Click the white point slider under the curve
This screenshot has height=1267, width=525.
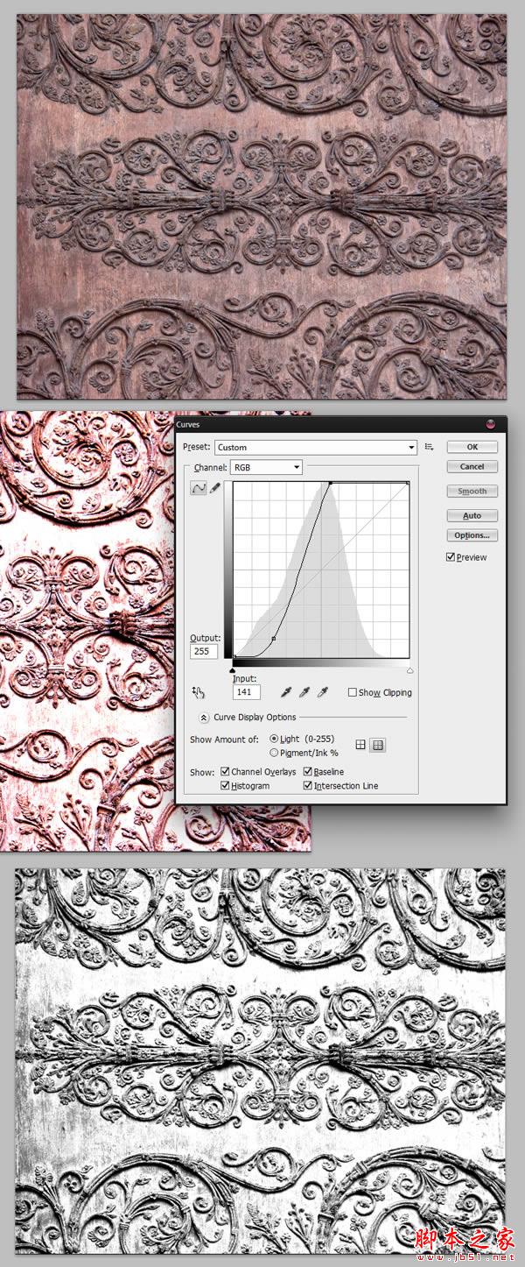410,670
